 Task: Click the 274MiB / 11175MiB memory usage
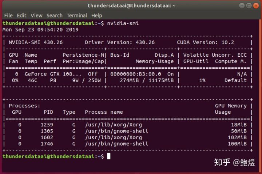tap(147, 80)
